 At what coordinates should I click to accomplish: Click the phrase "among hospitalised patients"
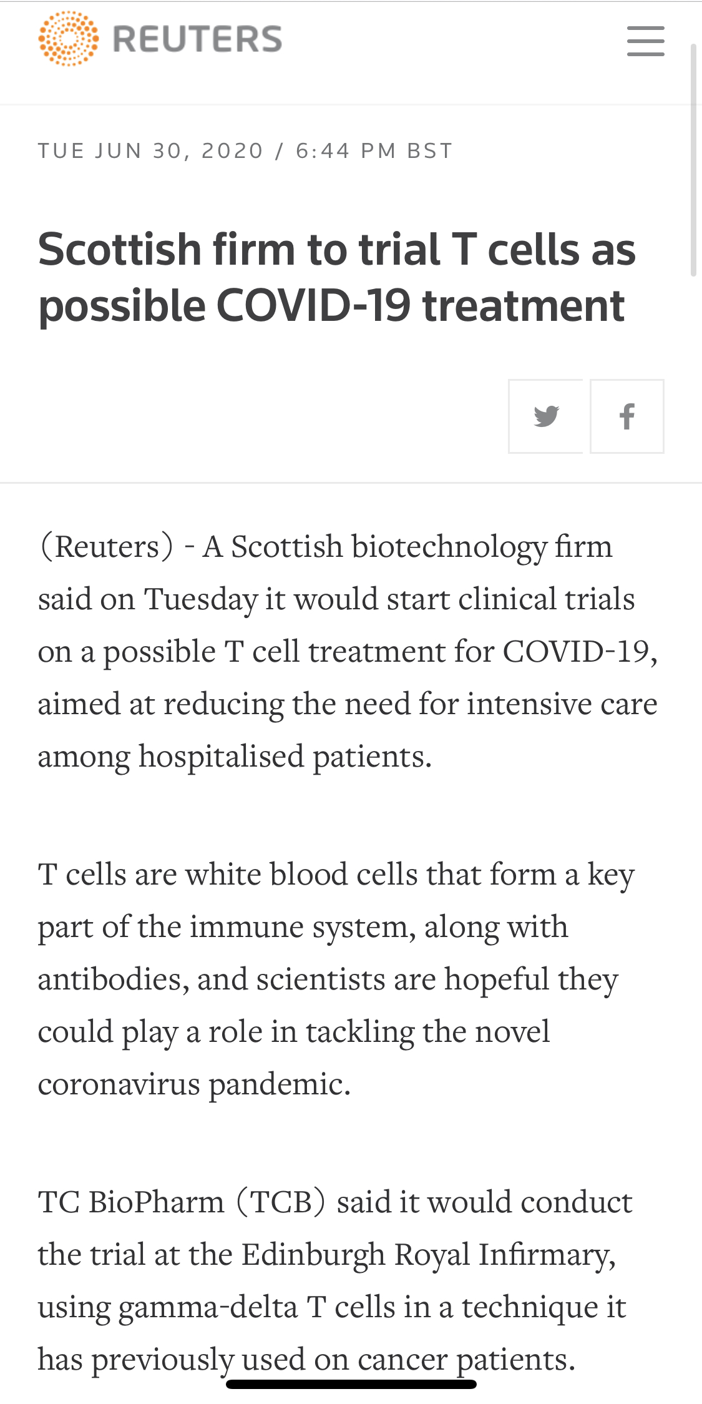234,757
